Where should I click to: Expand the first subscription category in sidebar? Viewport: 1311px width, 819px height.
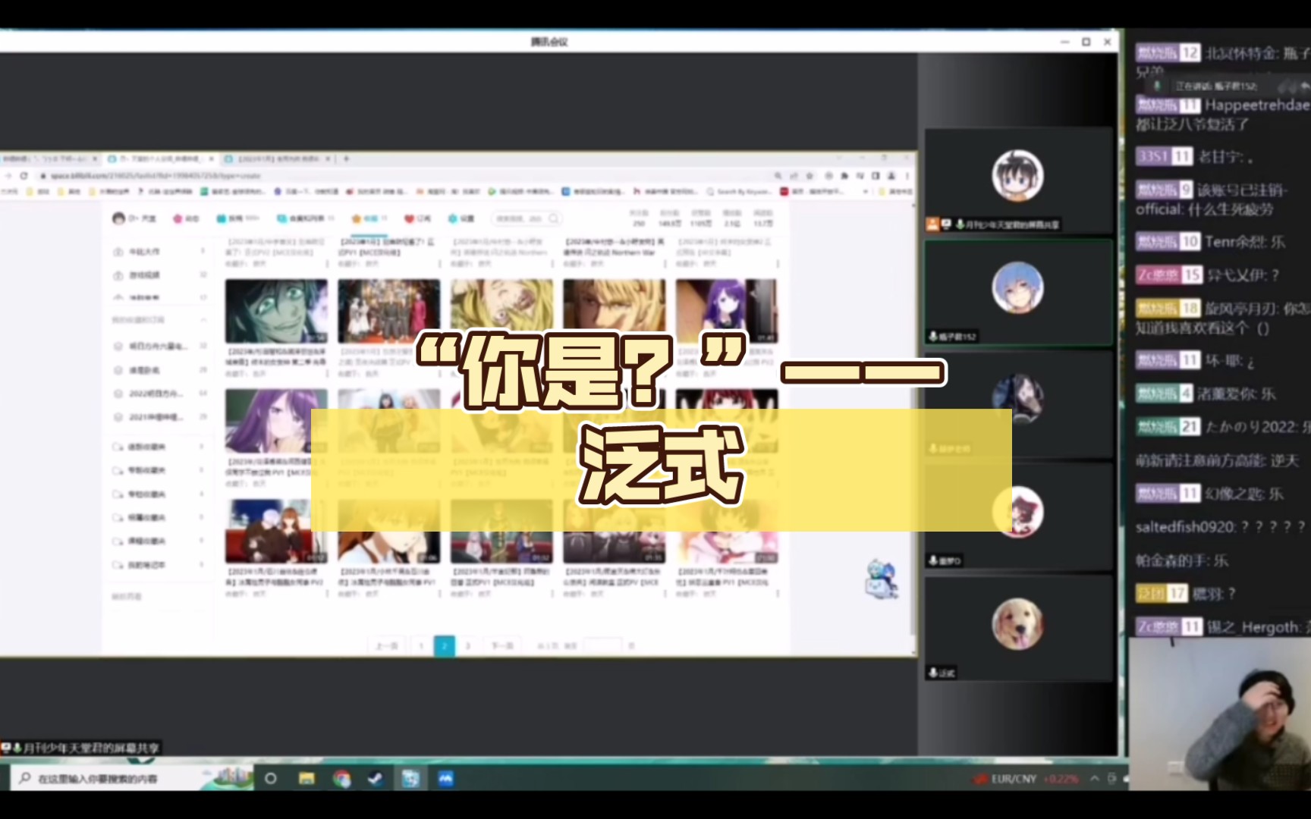tap(159, 447)
